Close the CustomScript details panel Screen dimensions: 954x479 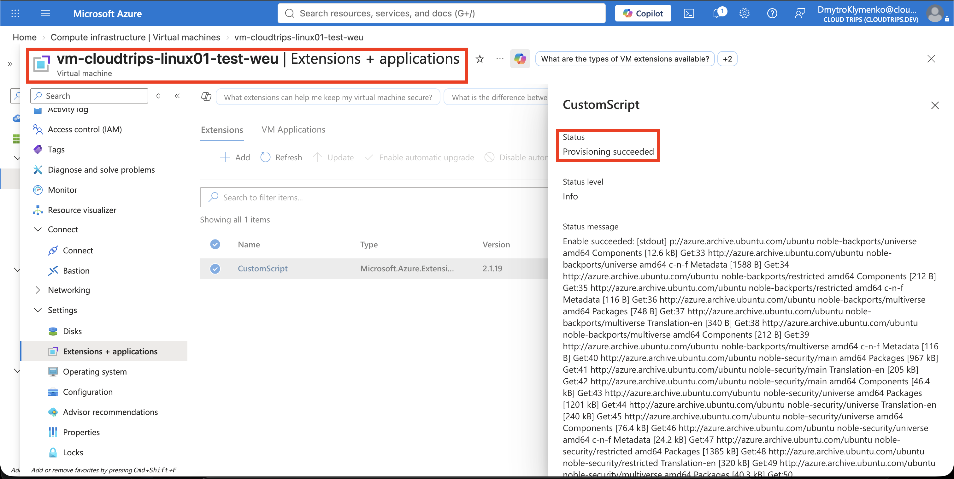click(934, 106)
